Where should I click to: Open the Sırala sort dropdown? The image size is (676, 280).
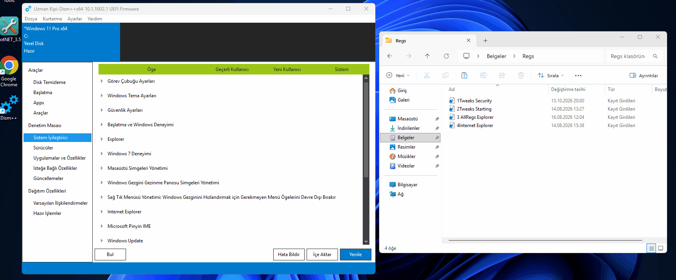(x=551, y=76)
